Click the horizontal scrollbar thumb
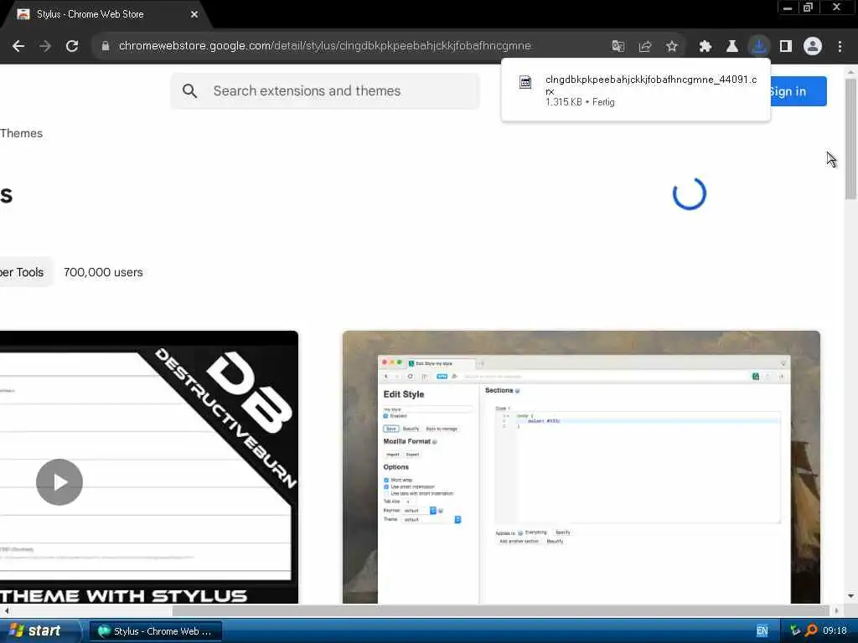This screenshot has width=858, height=643. point(500,610)
